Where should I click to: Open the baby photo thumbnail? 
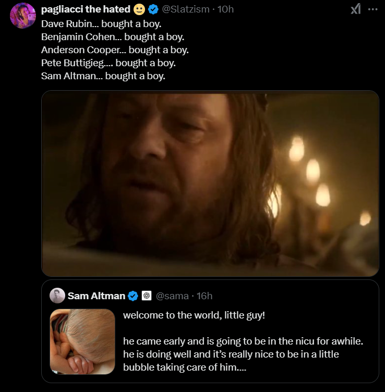82,341
